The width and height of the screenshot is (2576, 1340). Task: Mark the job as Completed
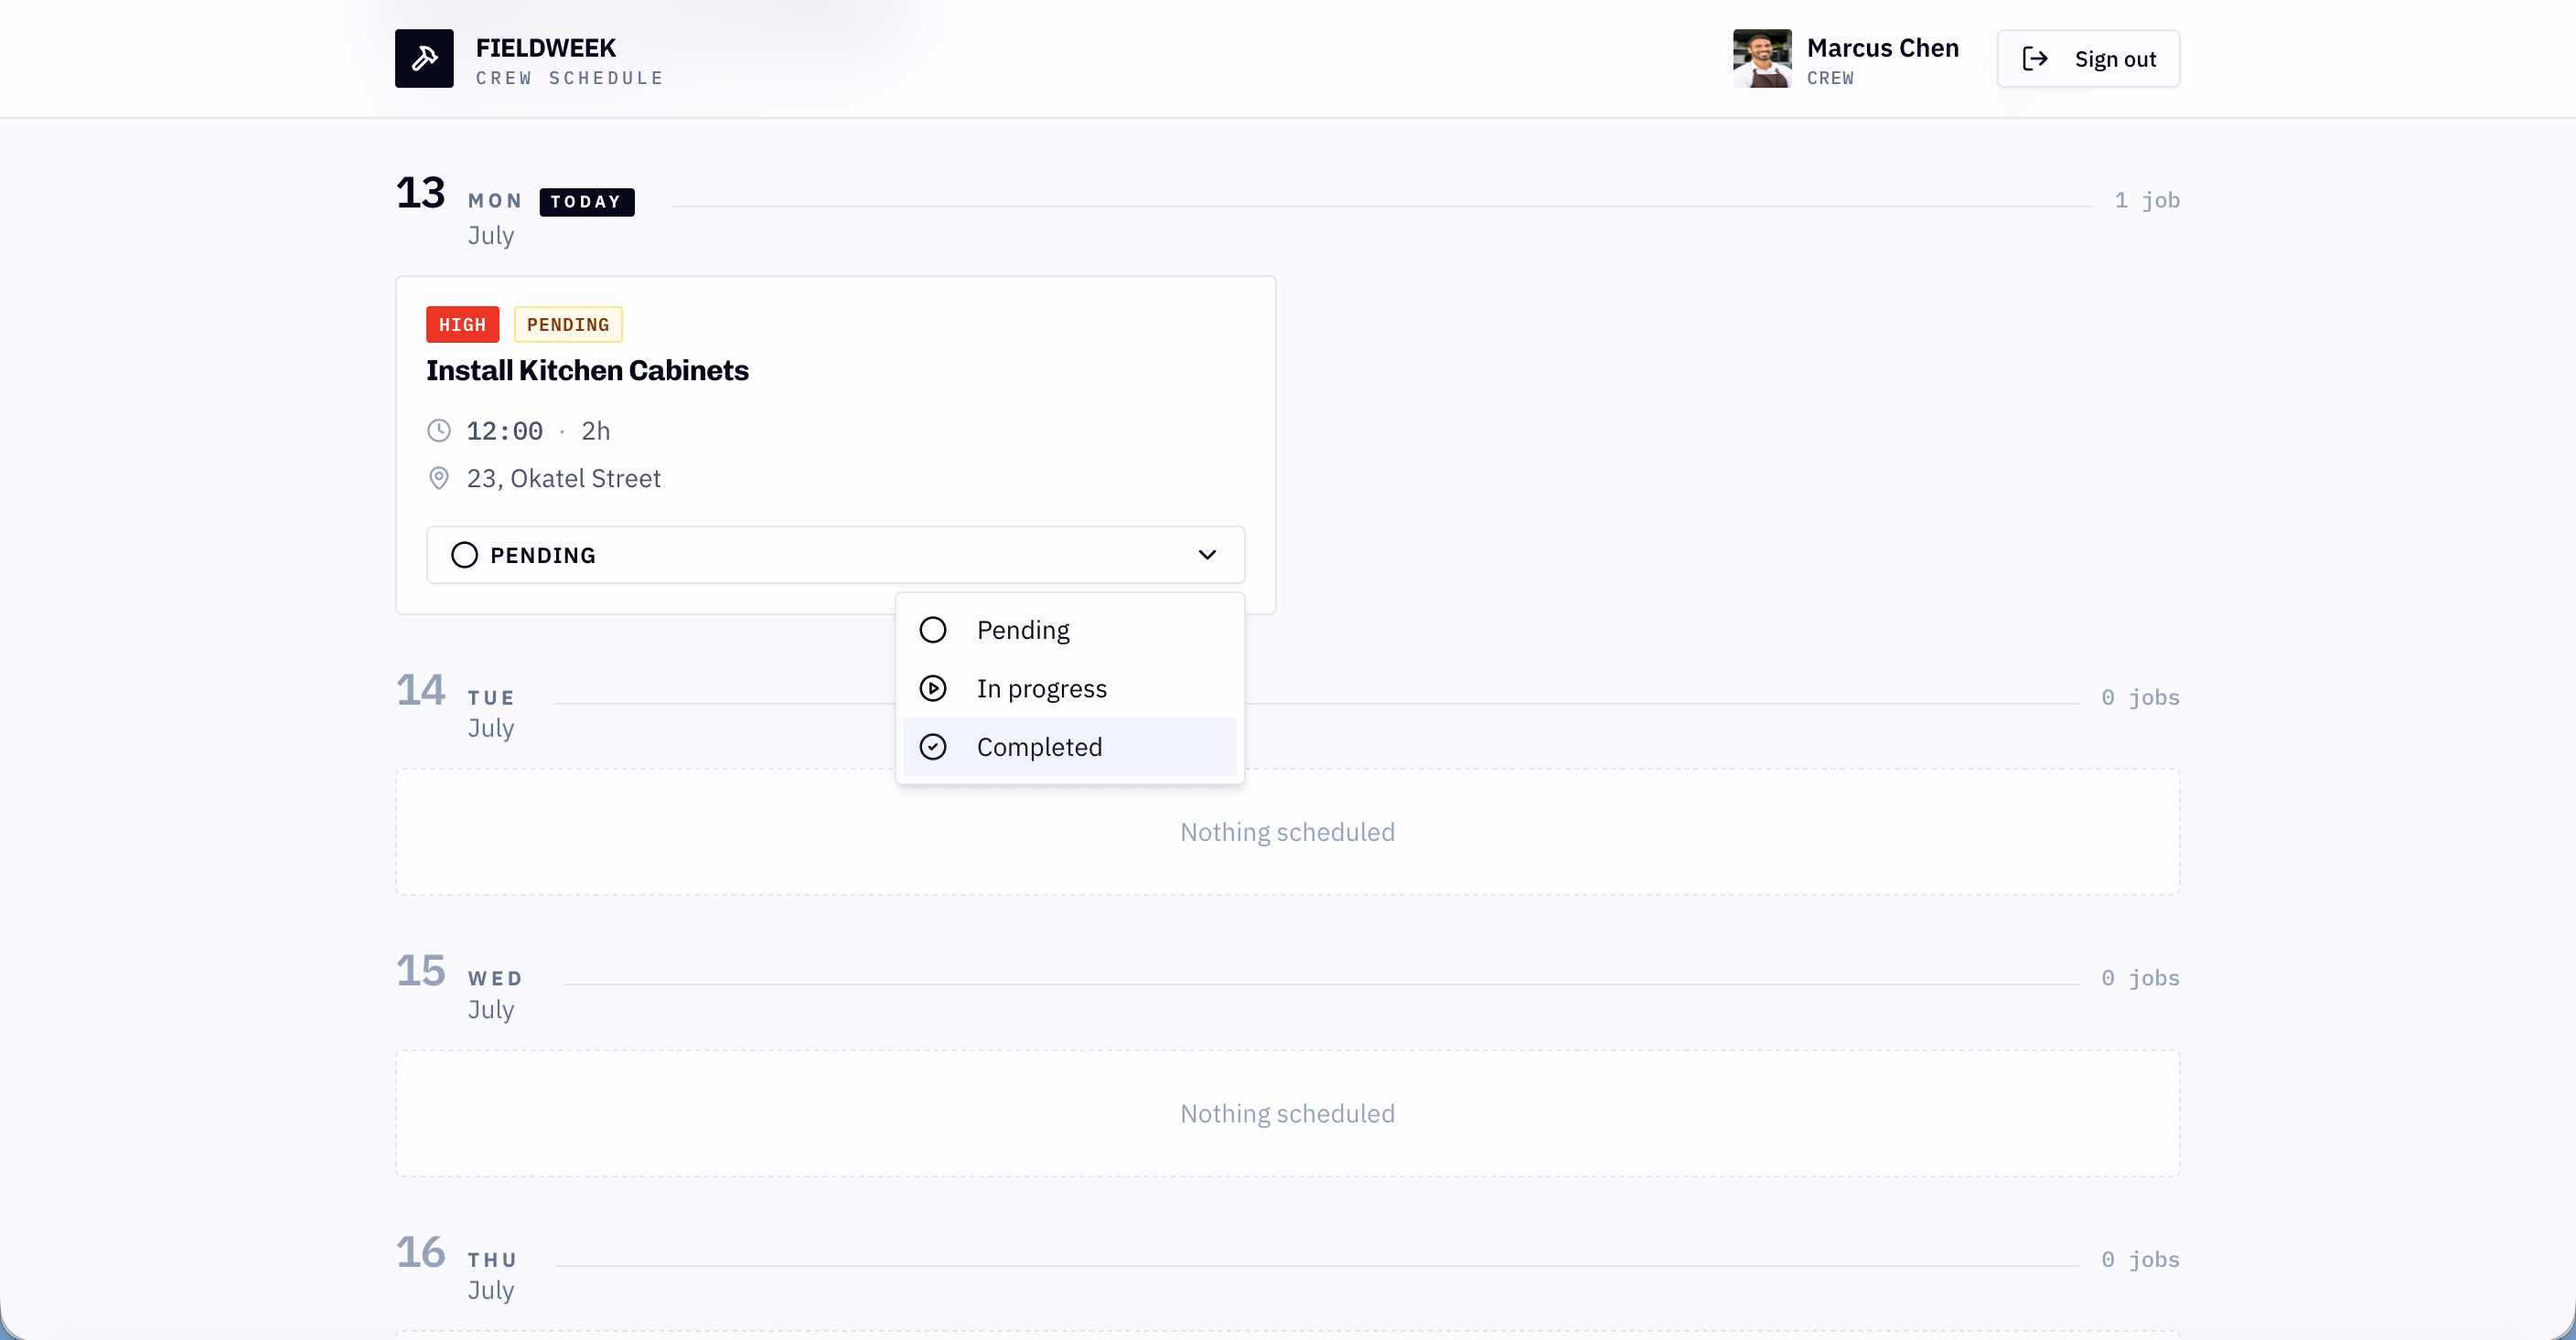click(x=1069, y=747)
